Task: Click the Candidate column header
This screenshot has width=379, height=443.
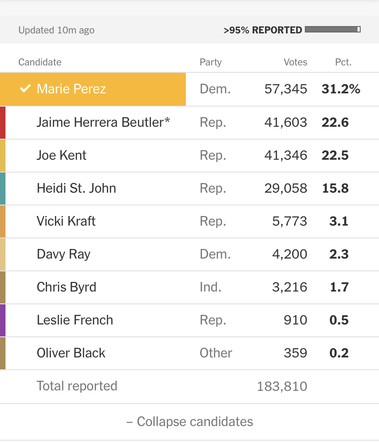Action: (x=40, y=62)
